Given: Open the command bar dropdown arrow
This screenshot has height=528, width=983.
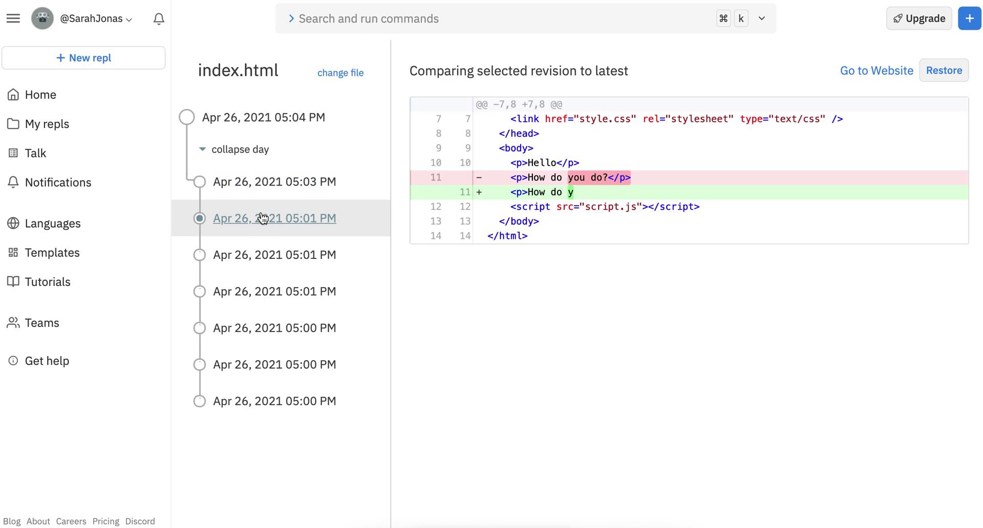Looking at the screenshot, I should [761, 18].
